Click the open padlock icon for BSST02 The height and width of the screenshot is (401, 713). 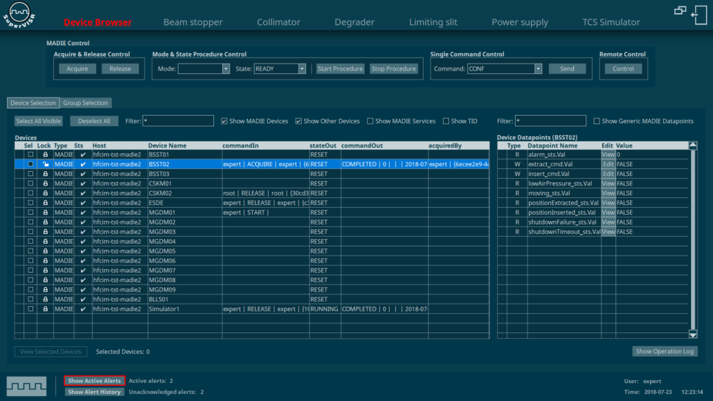tap(45, 165)
